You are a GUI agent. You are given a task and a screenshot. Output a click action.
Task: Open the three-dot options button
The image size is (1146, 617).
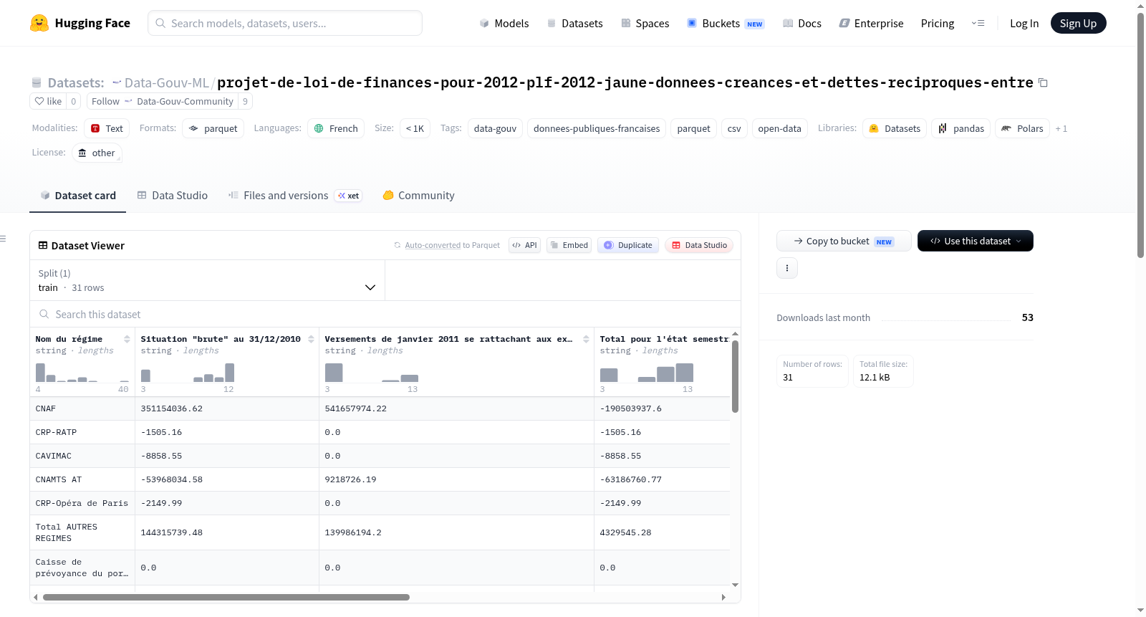(787, 268)
